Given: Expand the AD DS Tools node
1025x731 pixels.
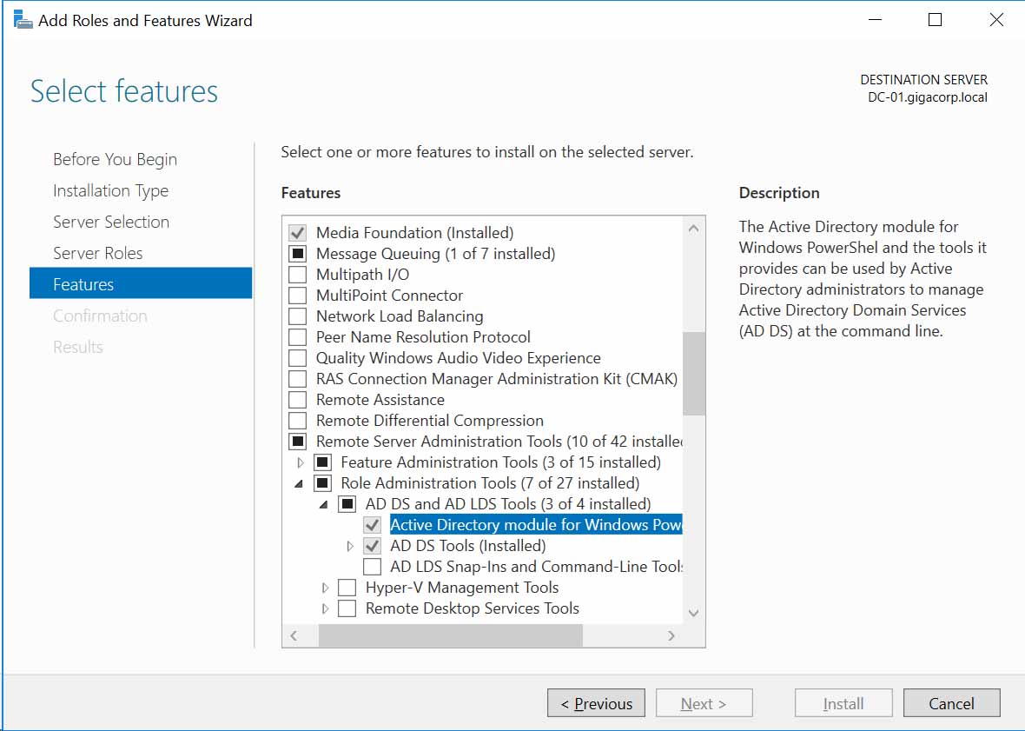Looking at the screenshot, I should pyautogui.click(x=348, y=545).
